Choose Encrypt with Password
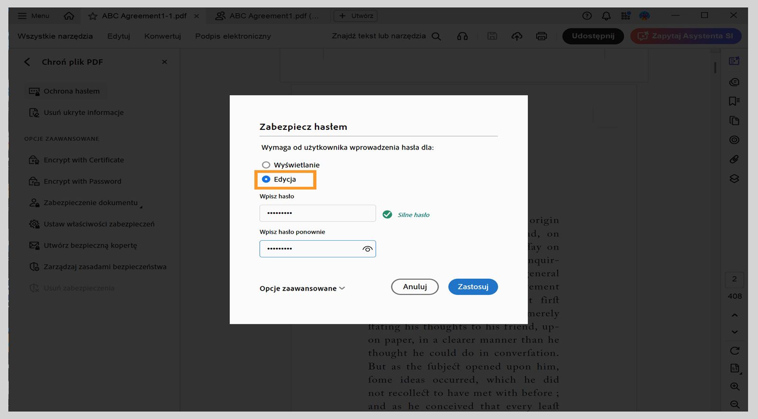 pyautogui.click(x=75, y=182)
